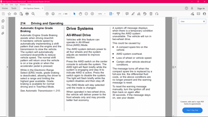
Task: Open the page thumbnails panel
Action: click(x=3, y=21)
